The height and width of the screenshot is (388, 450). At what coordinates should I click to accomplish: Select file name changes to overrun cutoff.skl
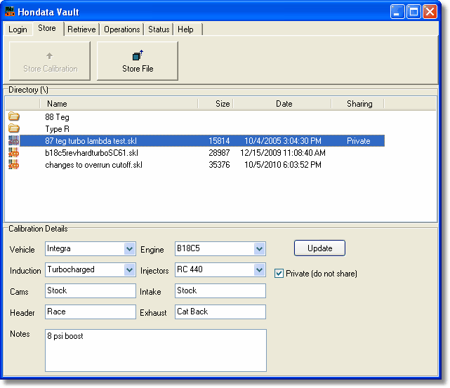[93, 165]
